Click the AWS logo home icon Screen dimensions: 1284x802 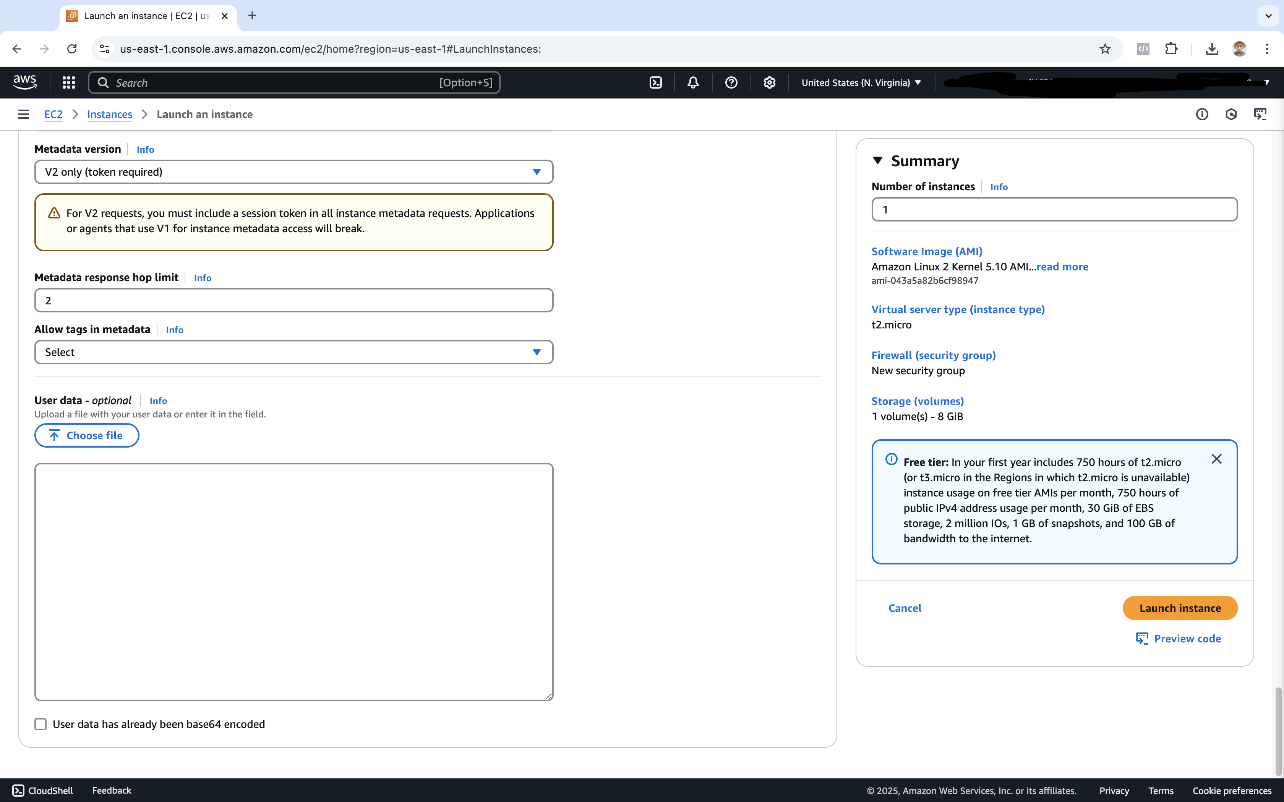25,82
